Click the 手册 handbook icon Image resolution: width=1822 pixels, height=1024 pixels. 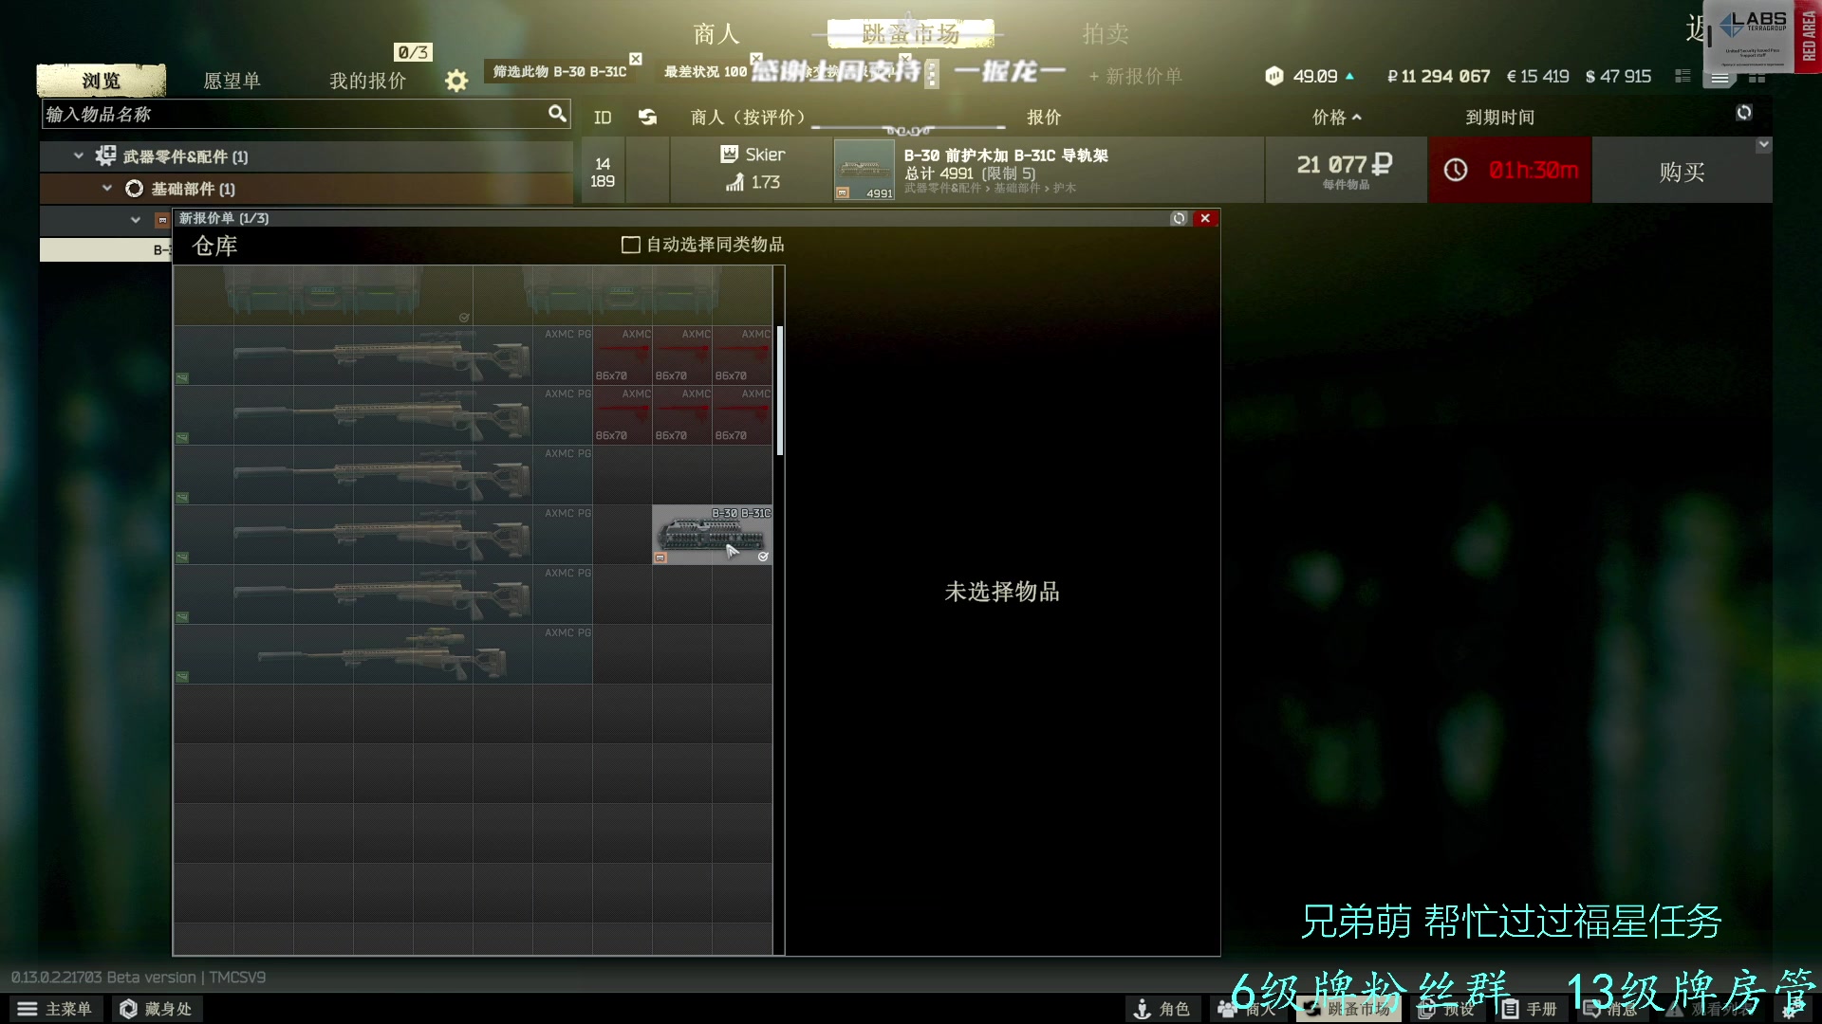pyautogui.click(x=1511, y=1009)
